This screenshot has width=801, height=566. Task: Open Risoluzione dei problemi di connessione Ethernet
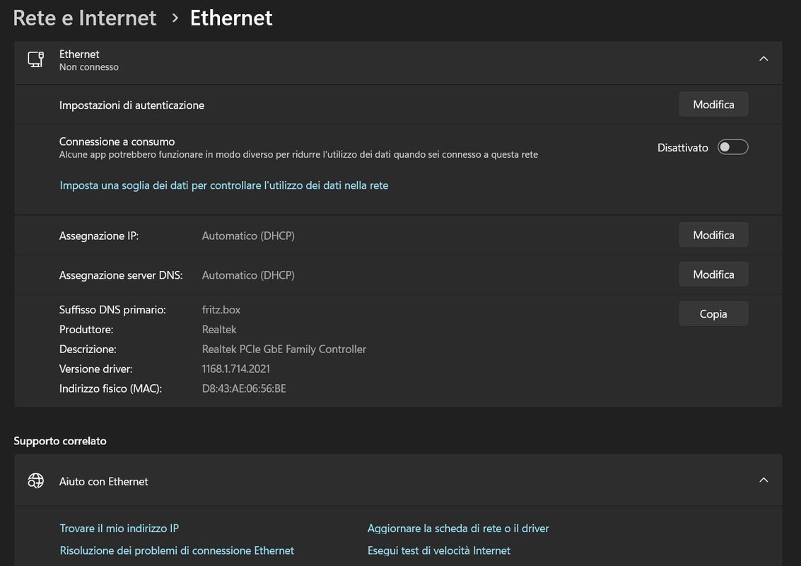[177, 550]
